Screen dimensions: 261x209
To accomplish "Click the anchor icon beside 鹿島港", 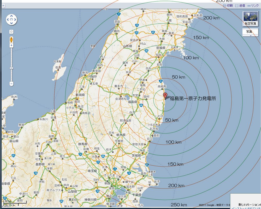I will tap(152, 174).
